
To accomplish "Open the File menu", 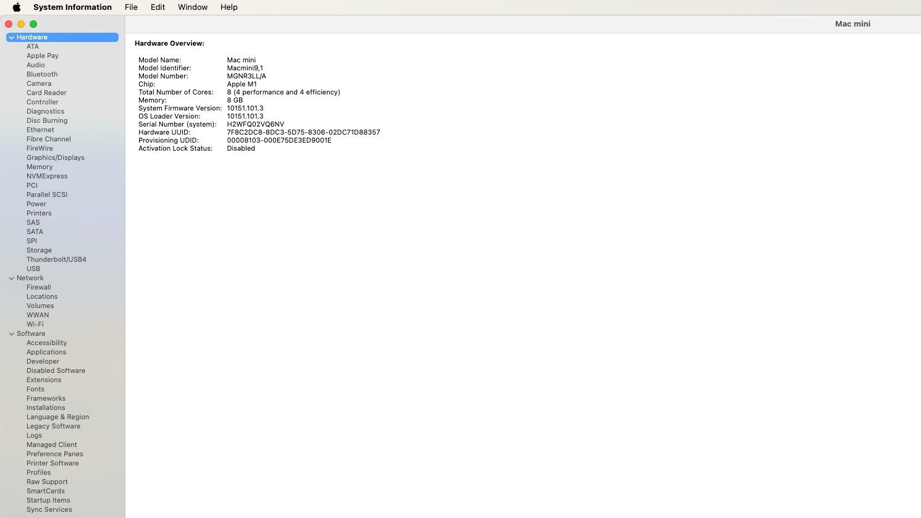I will pyautogui.click(x=131, y=7).
